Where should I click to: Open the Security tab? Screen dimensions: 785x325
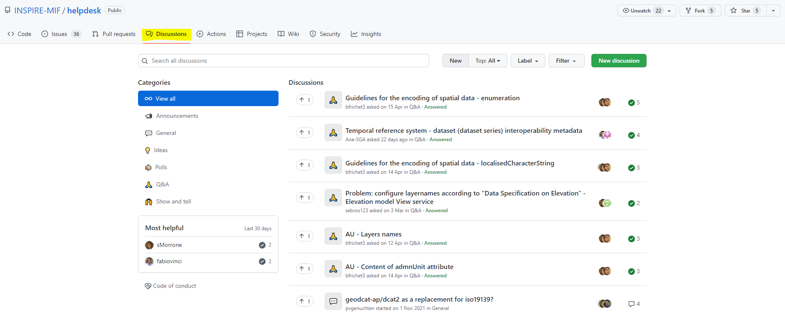[325, 34]
